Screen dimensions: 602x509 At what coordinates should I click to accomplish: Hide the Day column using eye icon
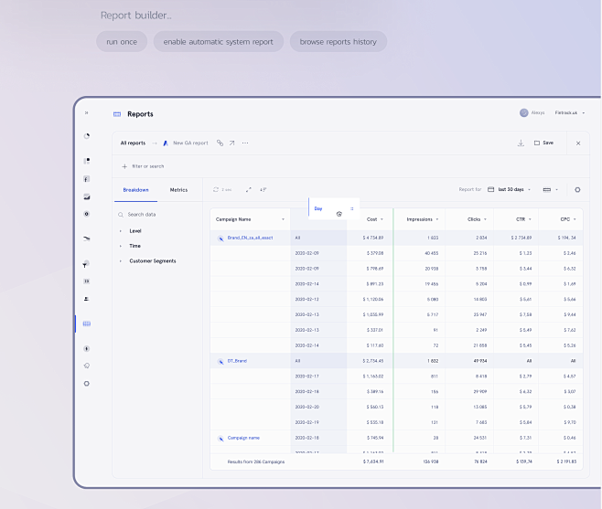[339, 214]
